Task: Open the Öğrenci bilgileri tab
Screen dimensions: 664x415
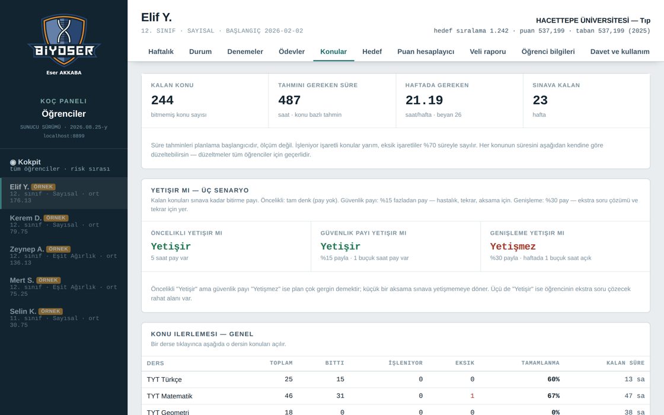Action: click(x=548, y=52)
